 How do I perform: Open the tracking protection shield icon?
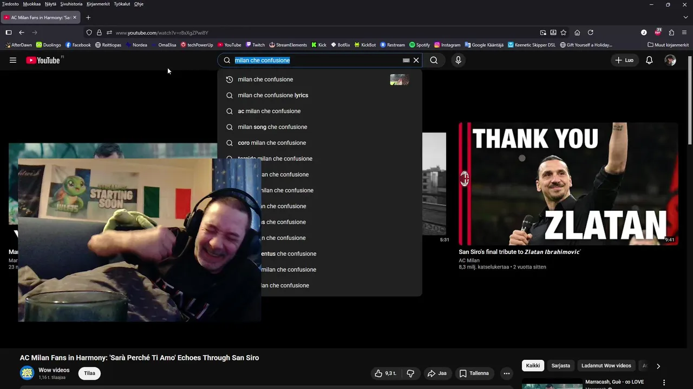tap(89, 32)
